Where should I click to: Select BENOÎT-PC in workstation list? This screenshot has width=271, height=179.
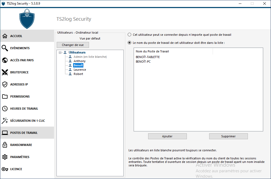(143, 62)
